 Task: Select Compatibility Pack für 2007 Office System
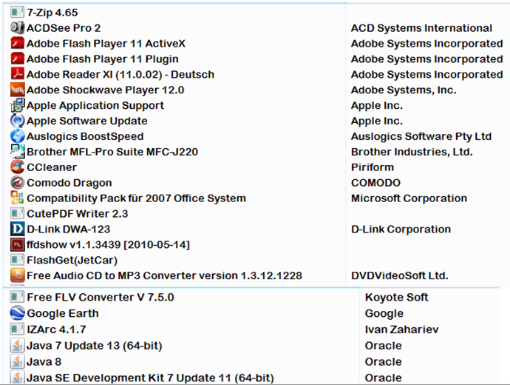[x=137, y=198]
